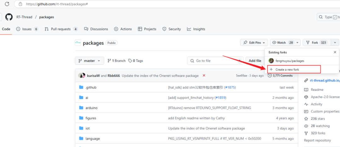Click the 28 watching link
The height and width of the screenshot is (147, 340).
[320, 126]
